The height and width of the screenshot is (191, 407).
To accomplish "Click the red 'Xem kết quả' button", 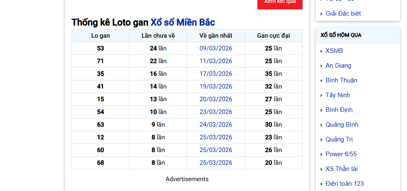I will click(x=280, y=2).
